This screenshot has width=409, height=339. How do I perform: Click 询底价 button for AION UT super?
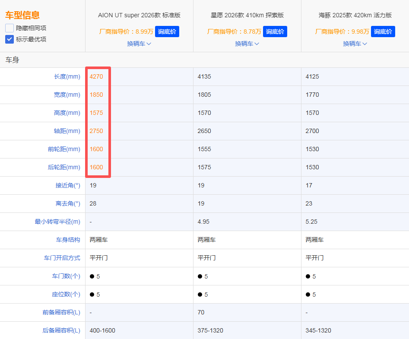click(167, 32)
